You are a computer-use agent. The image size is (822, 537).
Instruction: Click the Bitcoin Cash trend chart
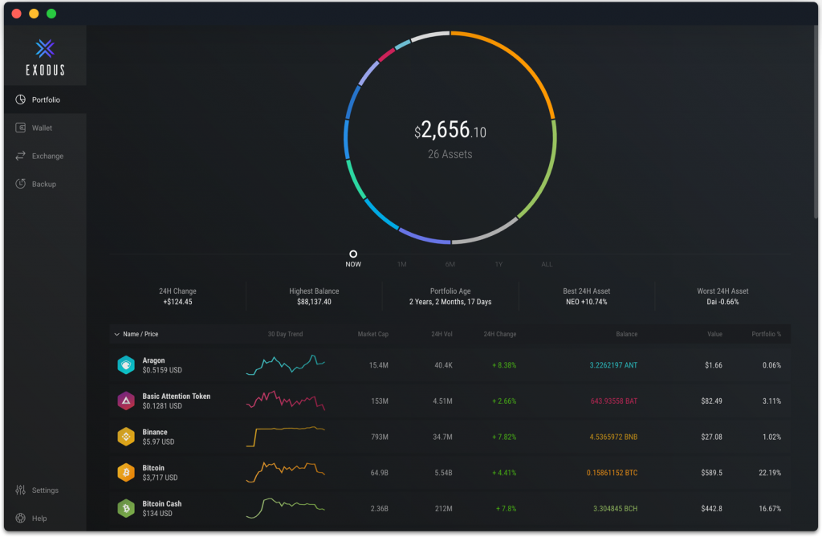coord(285,508)
